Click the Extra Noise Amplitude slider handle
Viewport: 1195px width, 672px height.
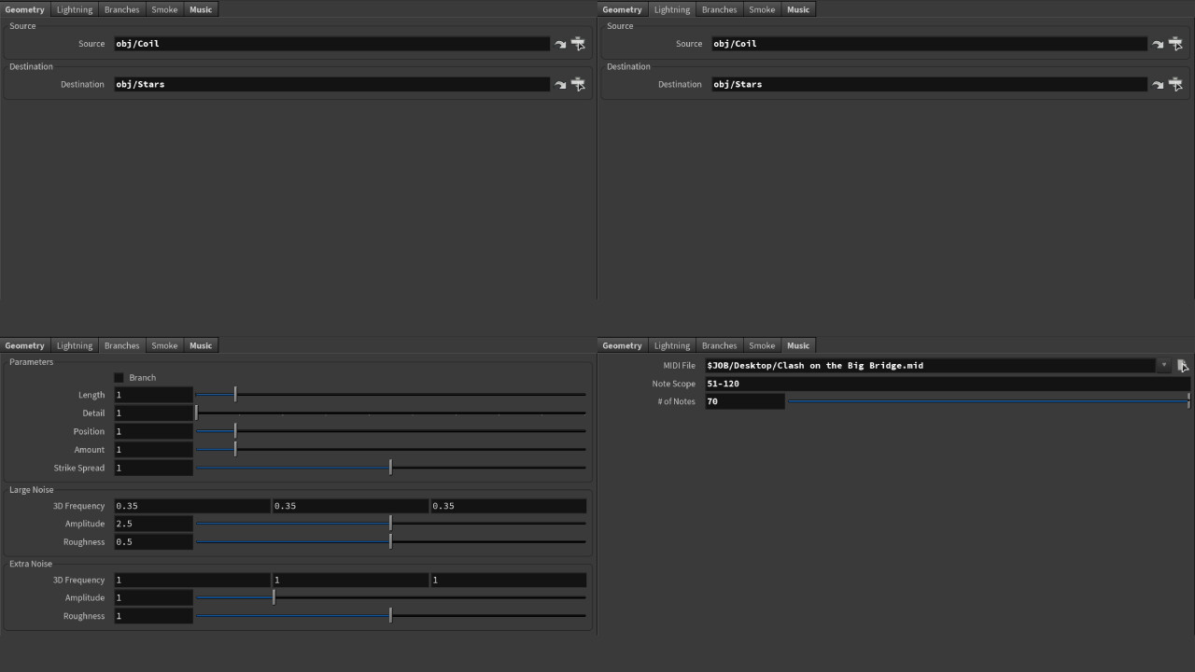pyautogui.click(x=274, y=597)
